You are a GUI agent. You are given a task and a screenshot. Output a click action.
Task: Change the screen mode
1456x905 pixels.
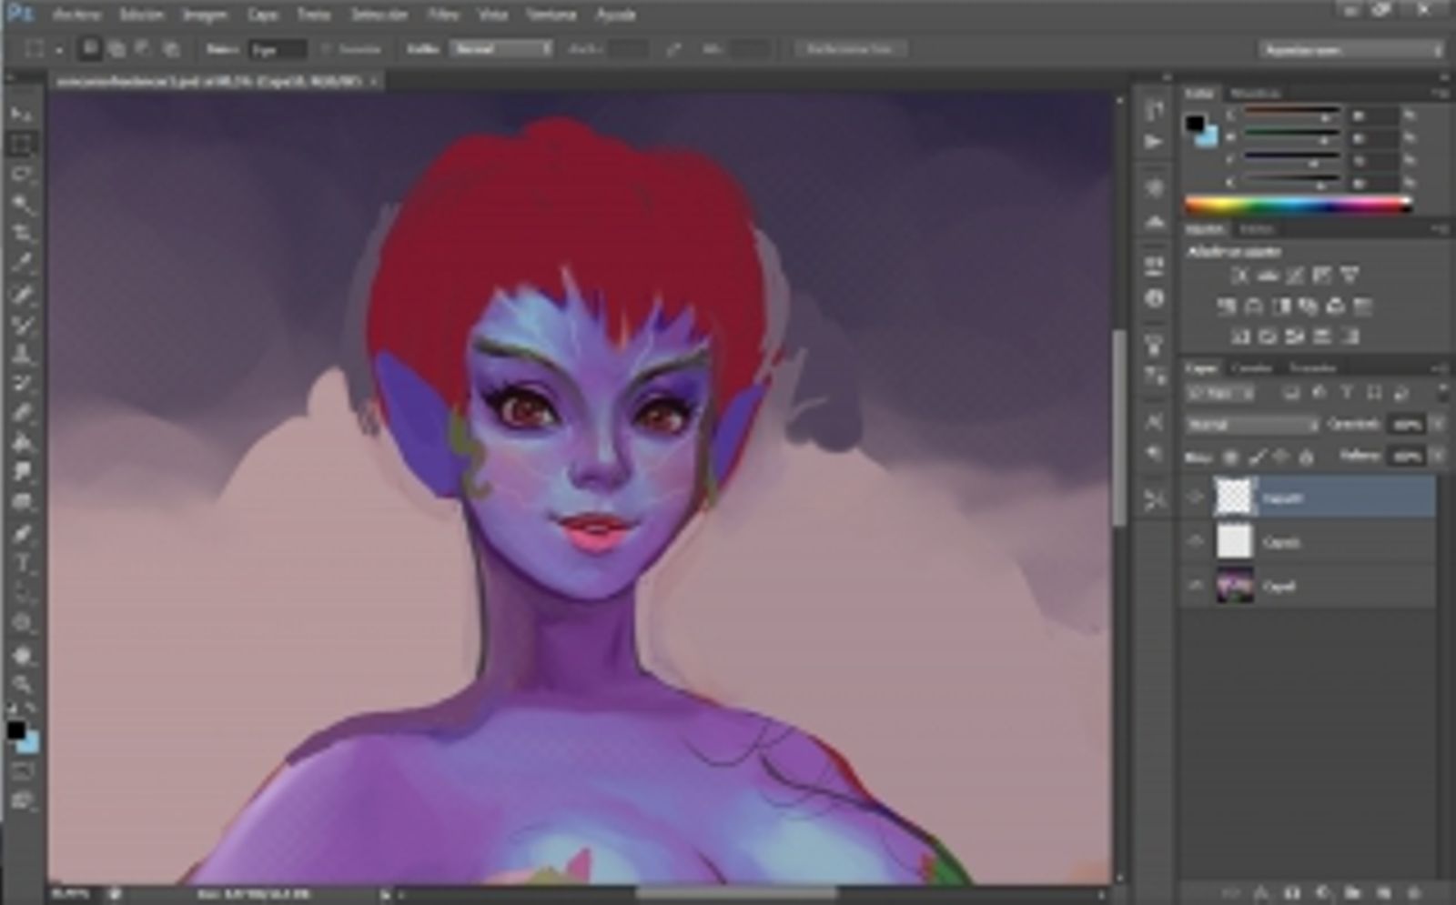(x=22, y=801)
